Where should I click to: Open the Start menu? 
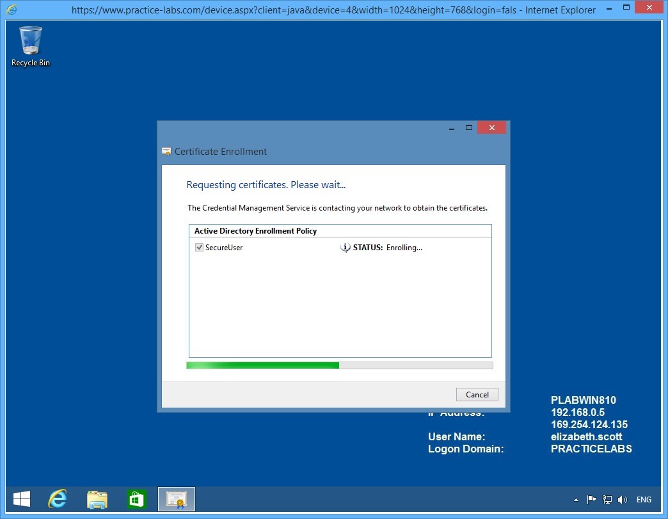coord(21,499)
